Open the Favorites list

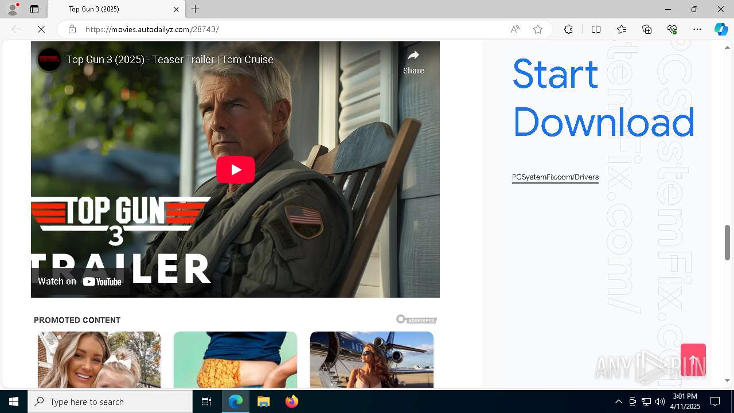(622, 29)
